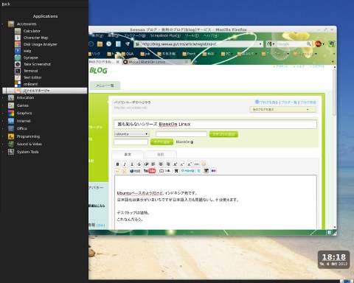
Task: Click Back at top of menu
Action: click(6, 4)
